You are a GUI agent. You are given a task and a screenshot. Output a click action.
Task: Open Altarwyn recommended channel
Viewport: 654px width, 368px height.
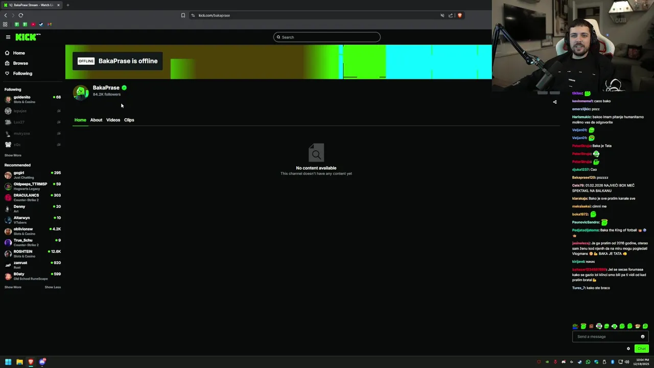coord(33,220)
